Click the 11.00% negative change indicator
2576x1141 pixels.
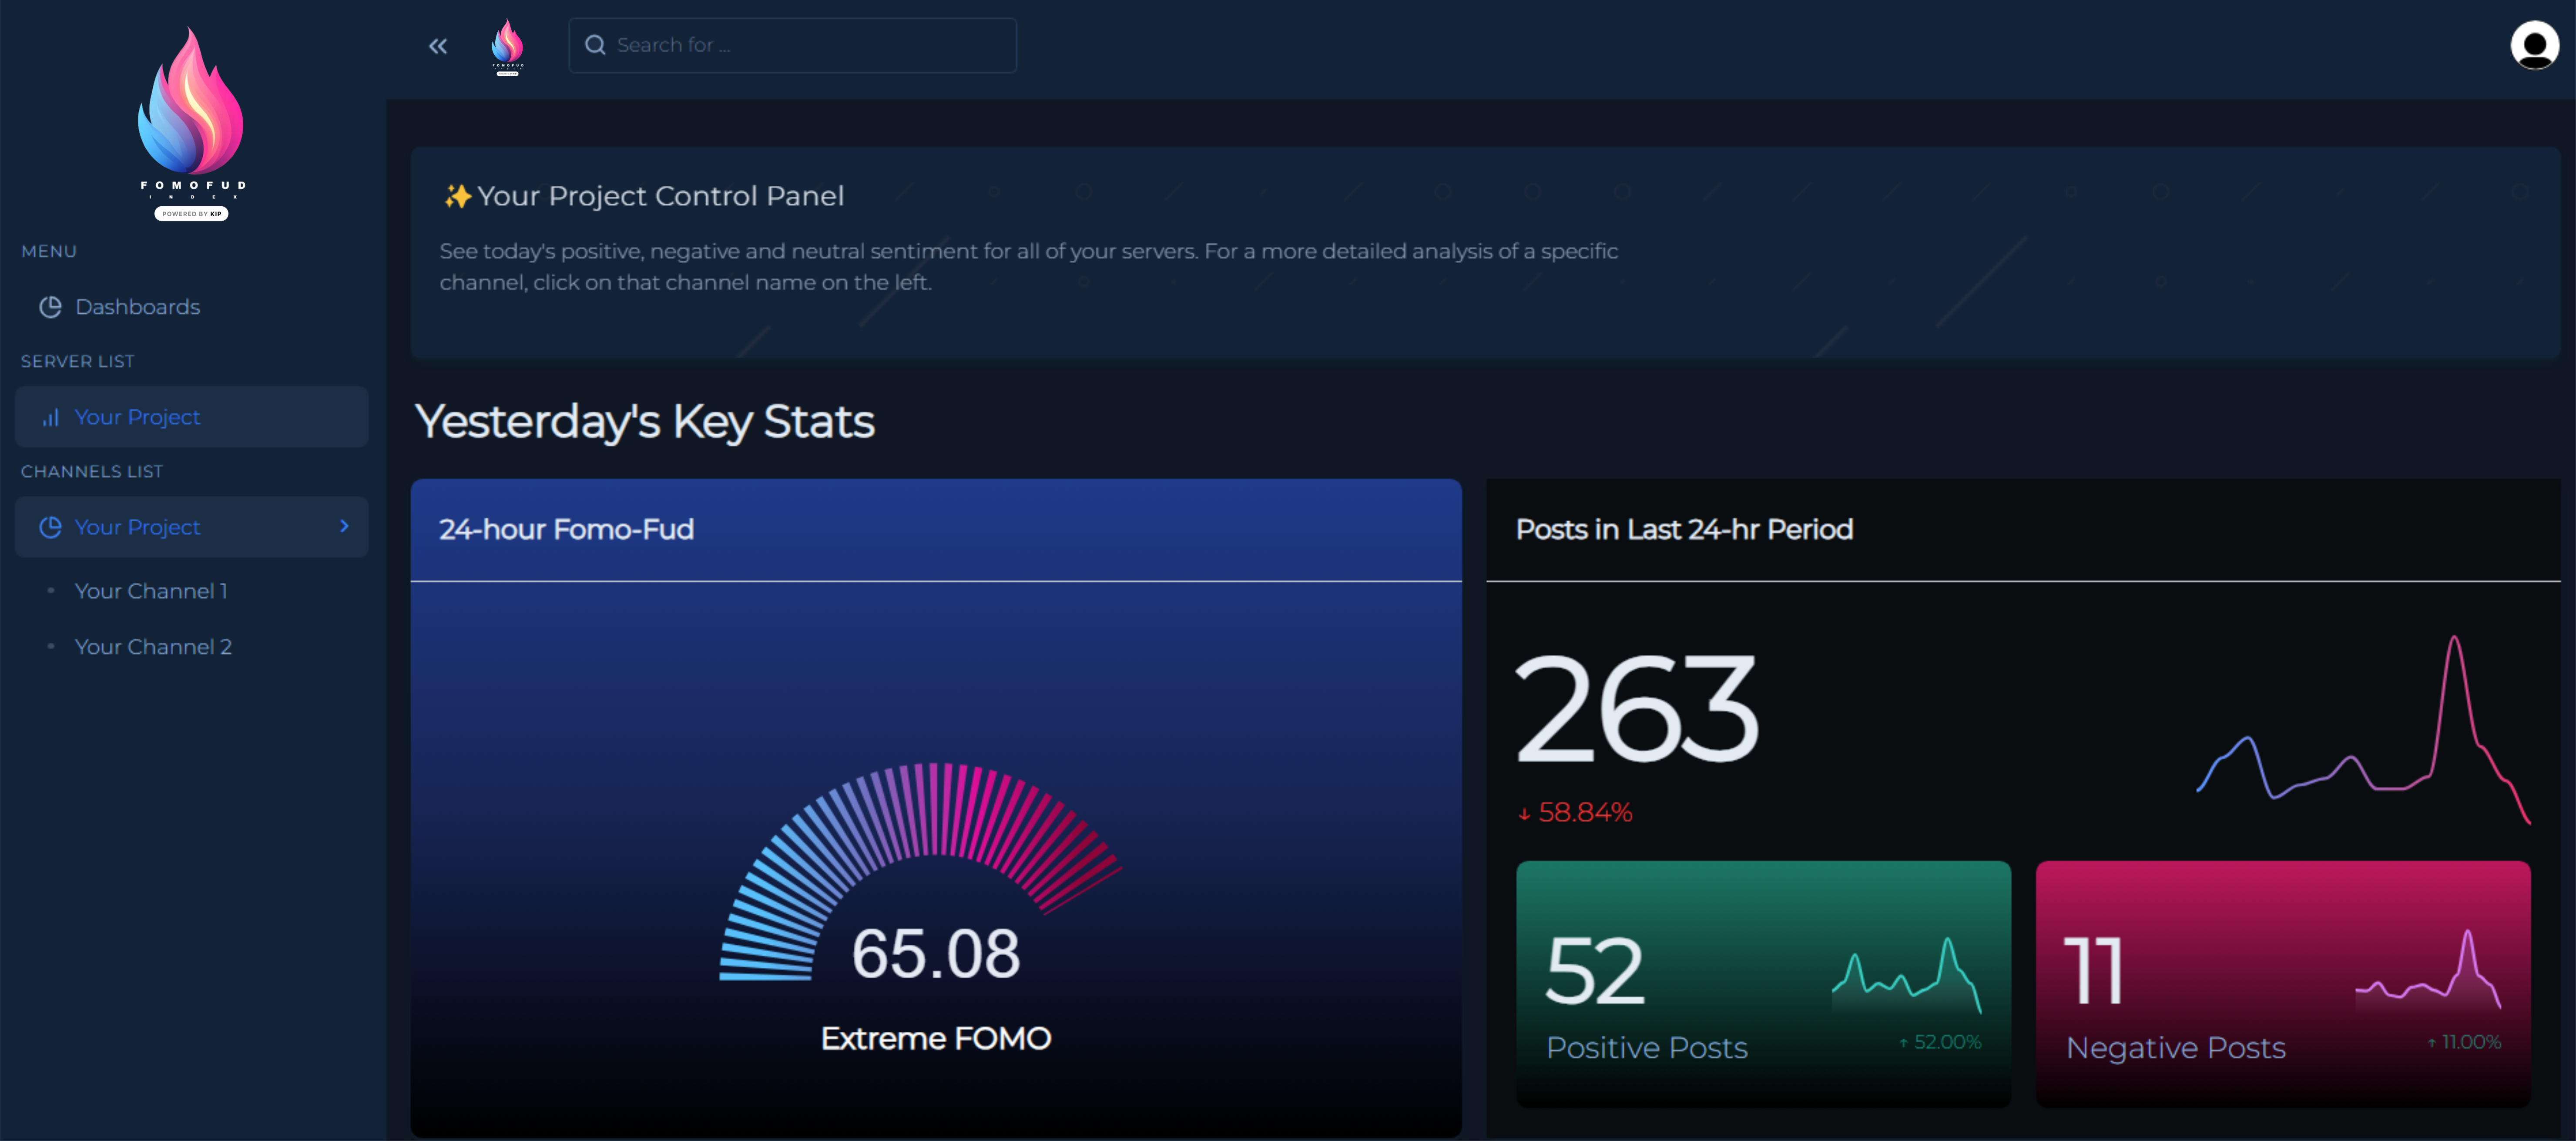click(2464, 1042)
